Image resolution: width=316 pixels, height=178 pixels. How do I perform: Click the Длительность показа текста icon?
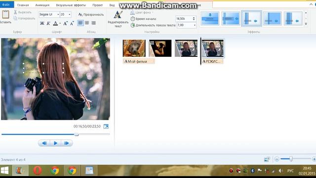coord(133,25)
